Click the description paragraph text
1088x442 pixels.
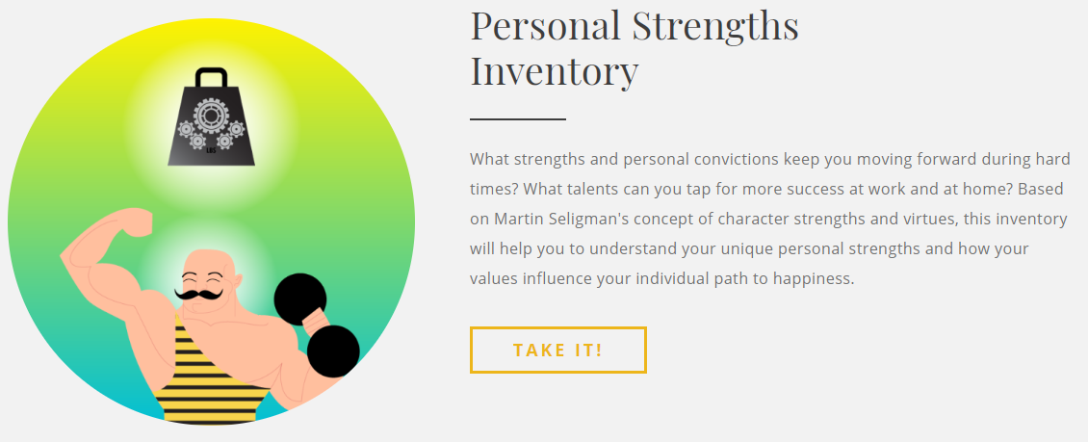click(770, 219)
